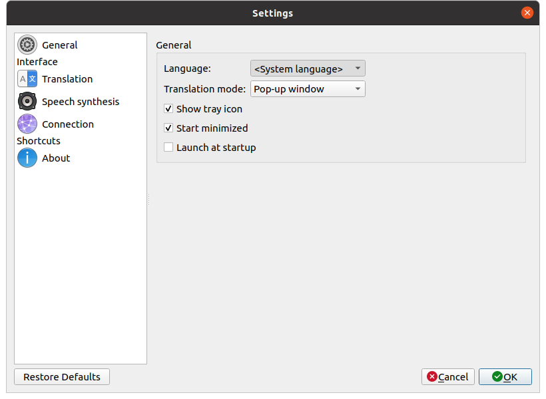Image resolution: width=546 pixels, height=399 pixels.
Task: Select the Interface section in sidebar
Action: (37, 62)
